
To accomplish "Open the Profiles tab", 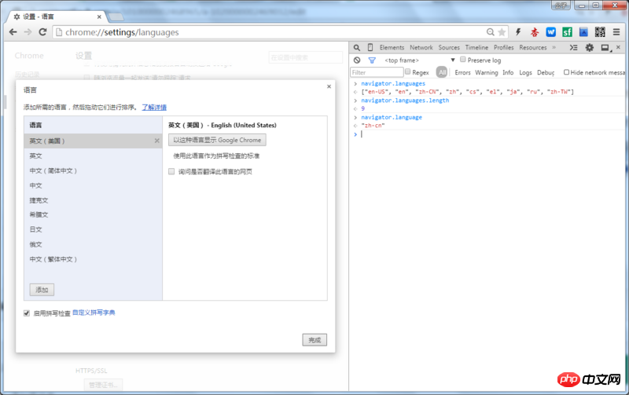I will pos(503,47).
